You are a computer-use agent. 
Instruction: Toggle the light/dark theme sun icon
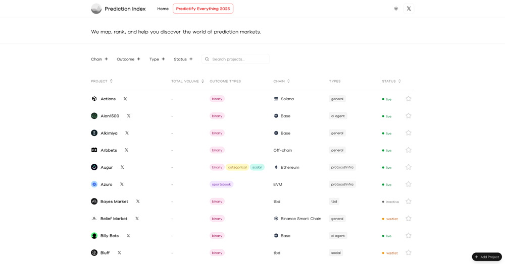[x=396, y=9]
